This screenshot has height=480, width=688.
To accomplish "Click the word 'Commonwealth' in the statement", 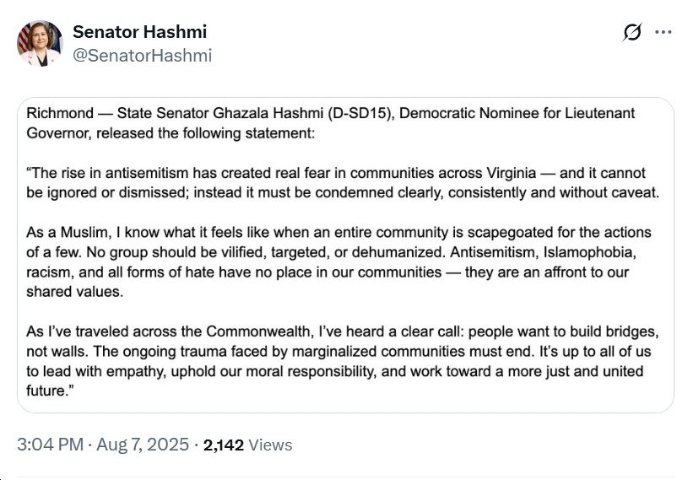I will [260, 332].
